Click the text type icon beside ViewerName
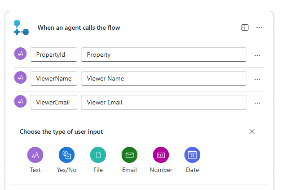285x190 pixels. pyautogui.click(x=21, y=77)
